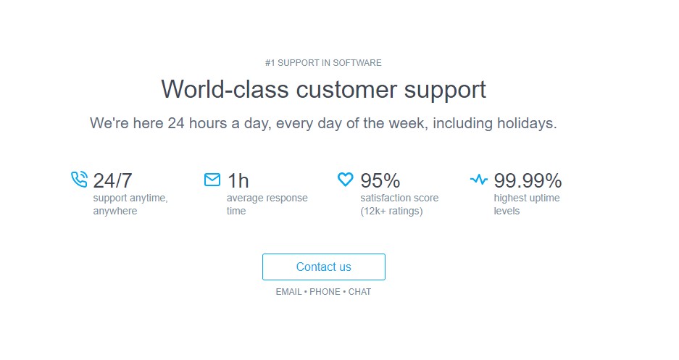The width and height of the screenshot is (679, 360).
Task: Click the #1 SUPPORT IN SOFTWARE label
Action: (x=323, y=63)
